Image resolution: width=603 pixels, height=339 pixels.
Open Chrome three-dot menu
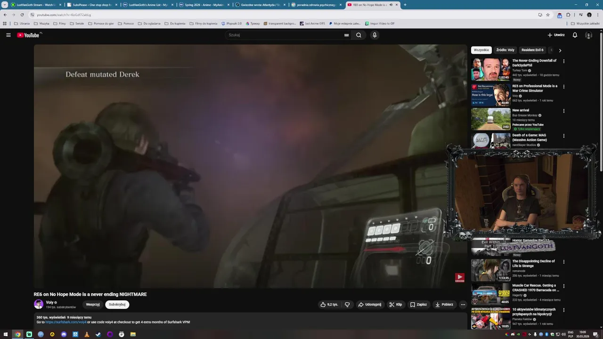pyautogui.click(x=597, y=15)
